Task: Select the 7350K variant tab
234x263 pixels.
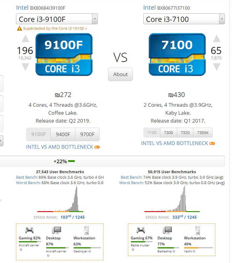Action: 203,133
